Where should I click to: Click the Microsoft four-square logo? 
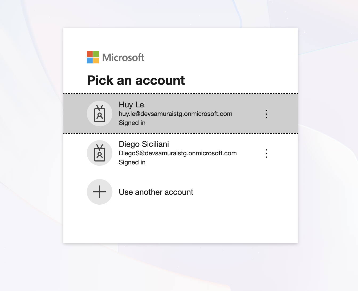click(x=93, y=57)
